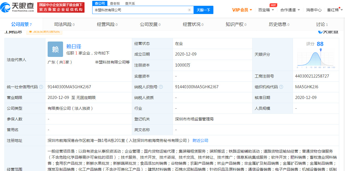This screenshot has height=171, width=345.
Task: Click the score value 88
Action: coord(320,44)
